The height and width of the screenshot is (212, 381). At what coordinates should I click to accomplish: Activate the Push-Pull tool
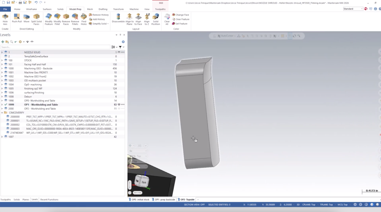(17, 18)
